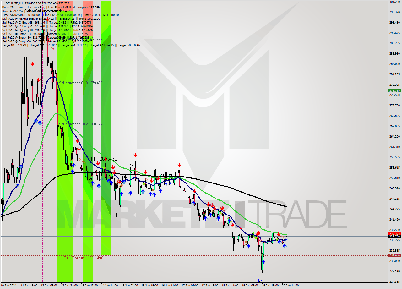Click the red 231.496 price tag on axis

point(394,255)
